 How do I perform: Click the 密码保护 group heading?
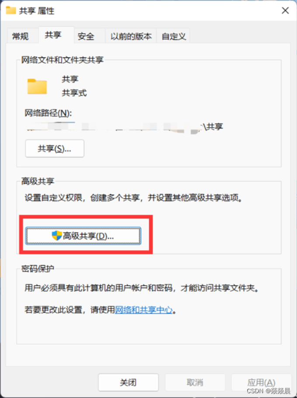click(x=38, y=269)
